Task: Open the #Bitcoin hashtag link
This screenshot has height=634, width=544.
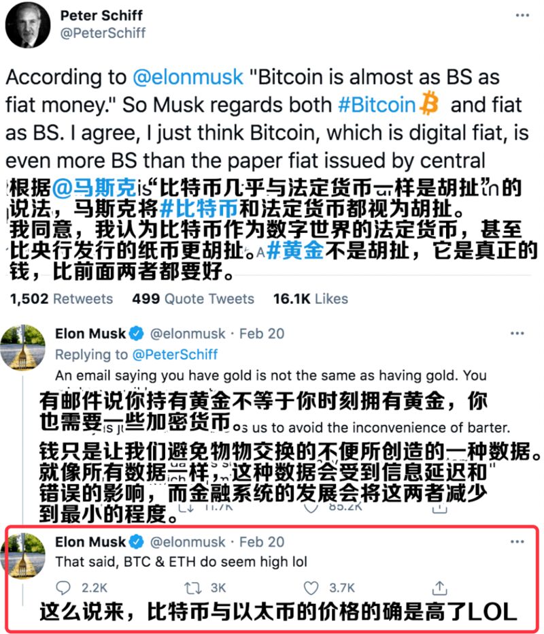Action: [377, 105]
